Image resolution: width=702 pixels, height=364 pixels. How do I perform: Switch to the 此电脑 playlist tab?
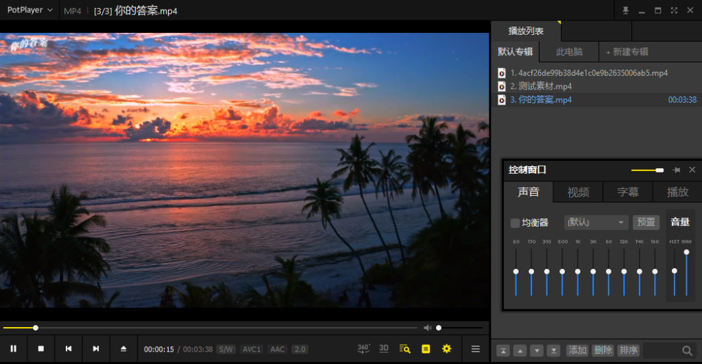pyautogui.click(x=569, y=52)
